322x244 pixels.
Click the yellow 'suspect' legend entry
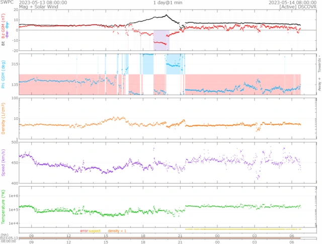tap(95, 230)
